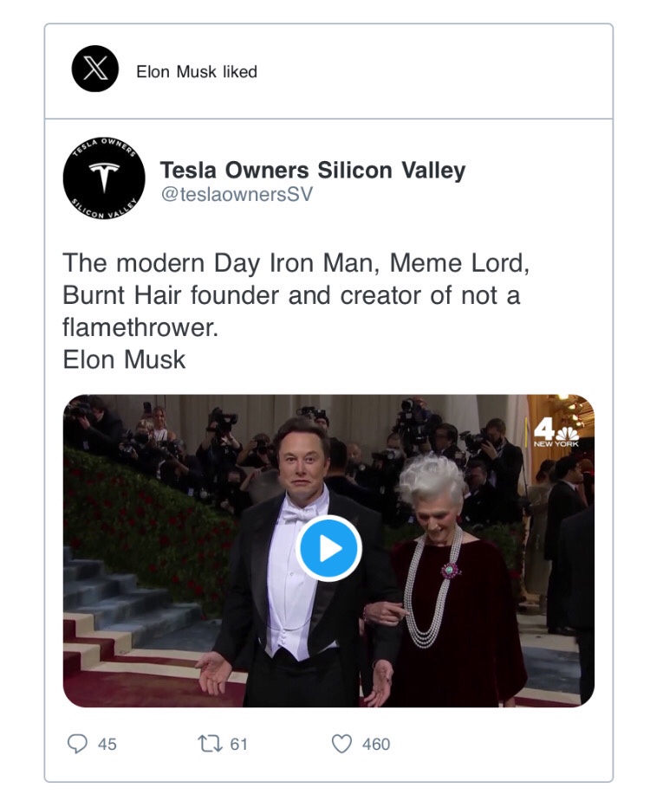Image resolution: width=650 pixels, height=807 pixels.
Task: Click the retweet count 61
Action: 239,744
